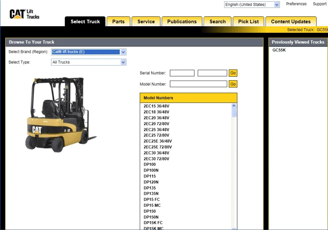Focus the first Serial Number field
328x230 pixels.
pos(182,73)
